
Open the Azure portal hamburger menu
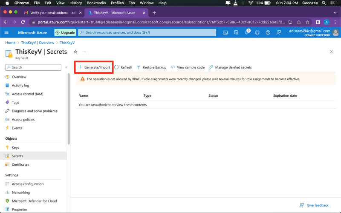[x=6, y=33]
